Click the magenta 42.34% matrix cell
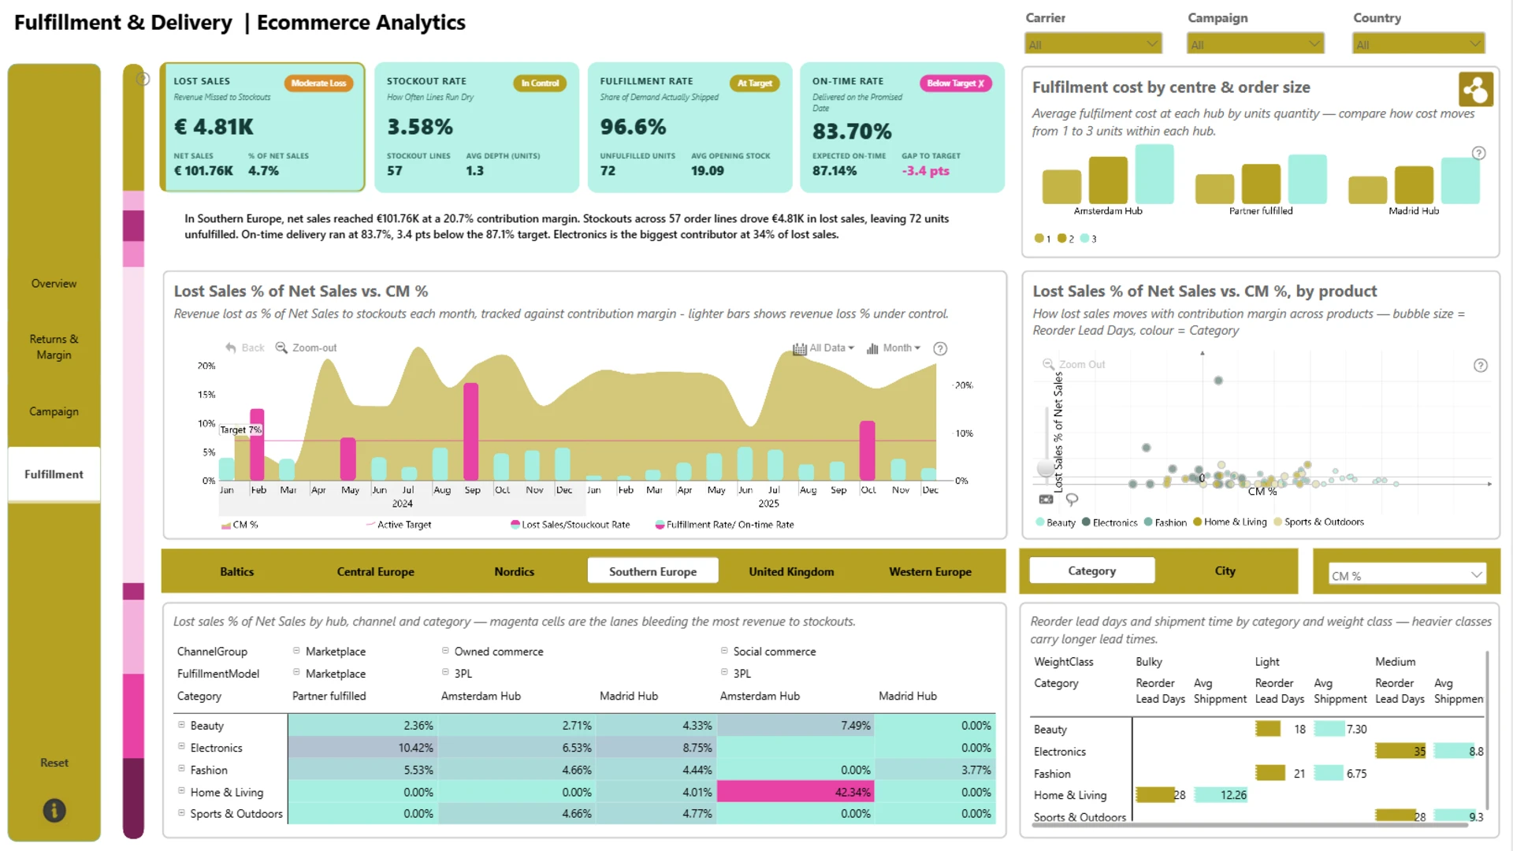This screenshot has height=851, width=1513. pos(795,792)
